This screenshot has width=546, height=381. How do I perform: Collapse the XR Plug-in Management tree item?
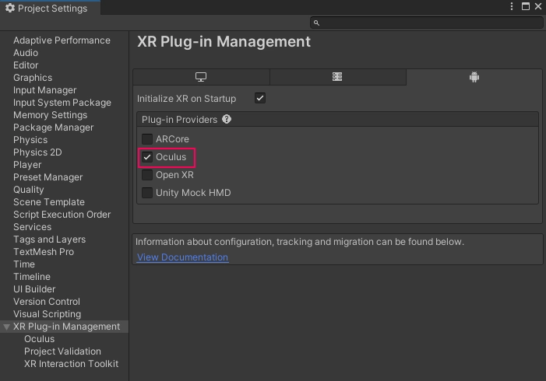tap(6, 327)
